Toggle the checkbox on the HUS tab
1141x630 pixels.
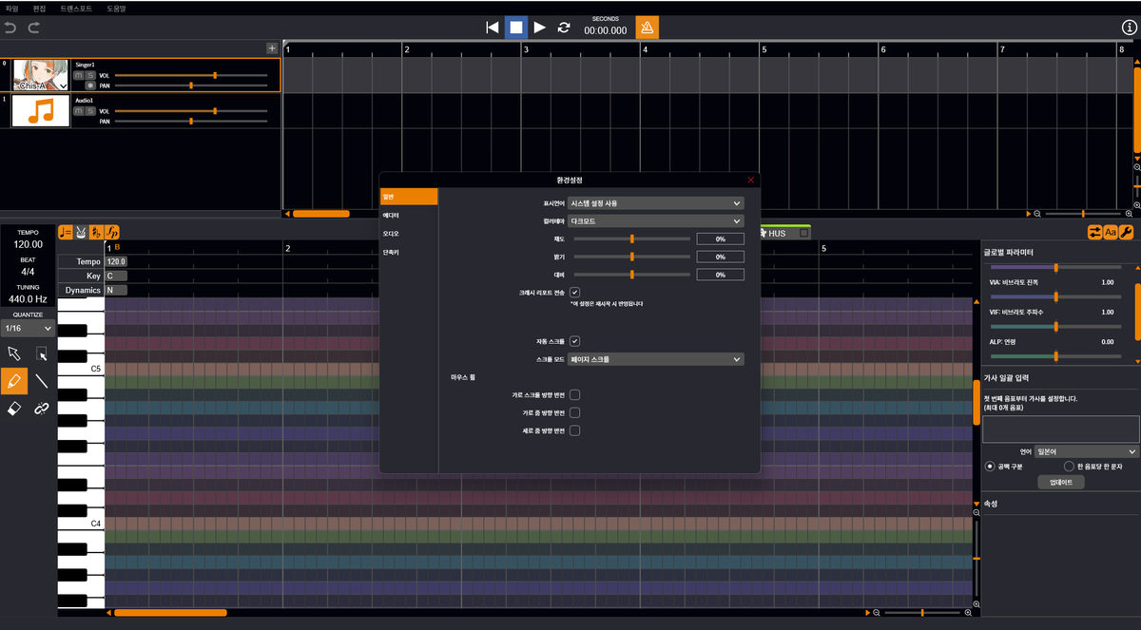pos(803,233)
